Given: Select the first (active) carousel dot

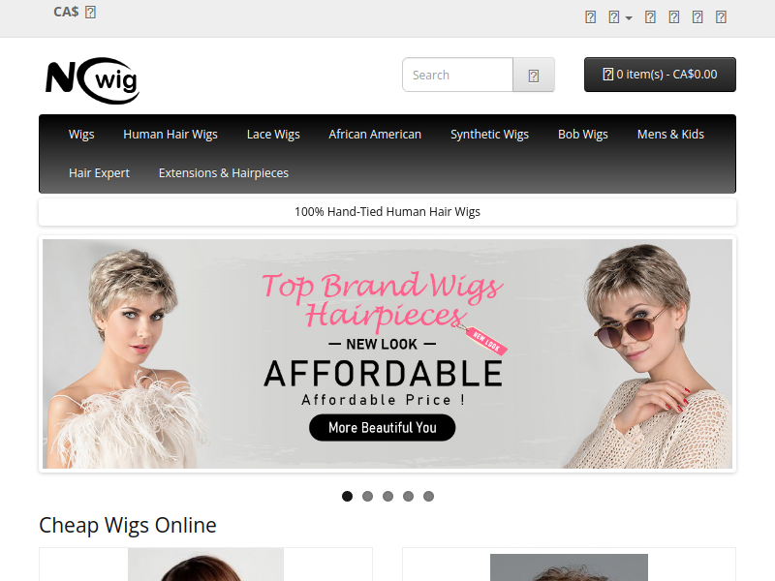Looking at the screenshot, I should tap(348, 496).
